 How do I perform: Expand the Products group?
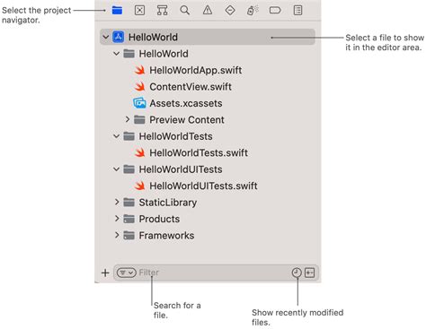click(x=117, y=219)
